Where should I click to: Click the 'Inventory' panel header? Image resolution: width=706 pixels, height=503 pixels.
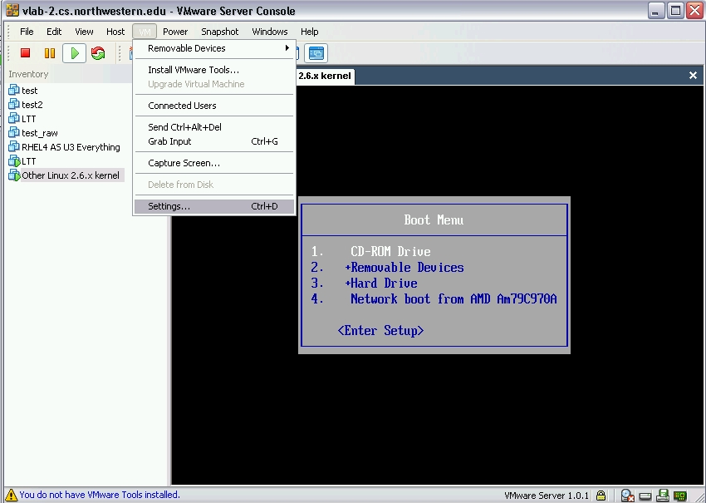click(x=28, y=74)
